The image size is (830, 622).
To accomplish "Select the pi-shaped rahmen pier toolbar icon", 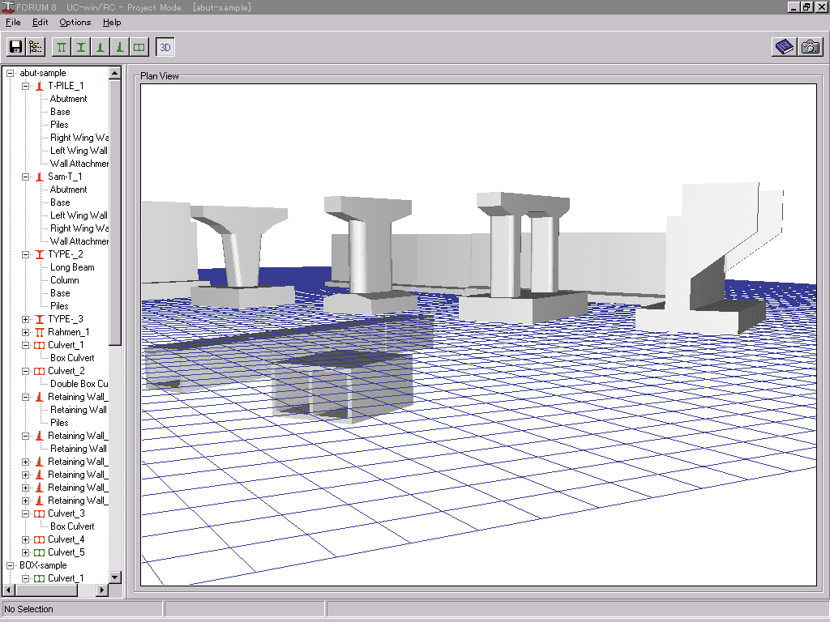I will point(62,48).
